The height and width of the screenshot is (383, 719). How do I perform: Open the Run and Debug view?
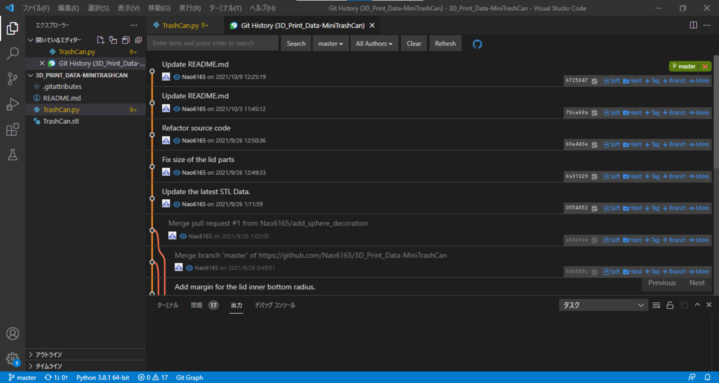click(12, 105)
